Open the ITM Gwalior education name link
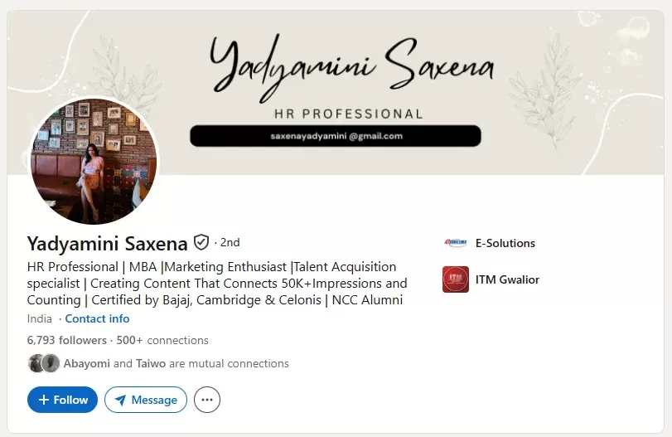The image size is (672, 437). point(507,279)
